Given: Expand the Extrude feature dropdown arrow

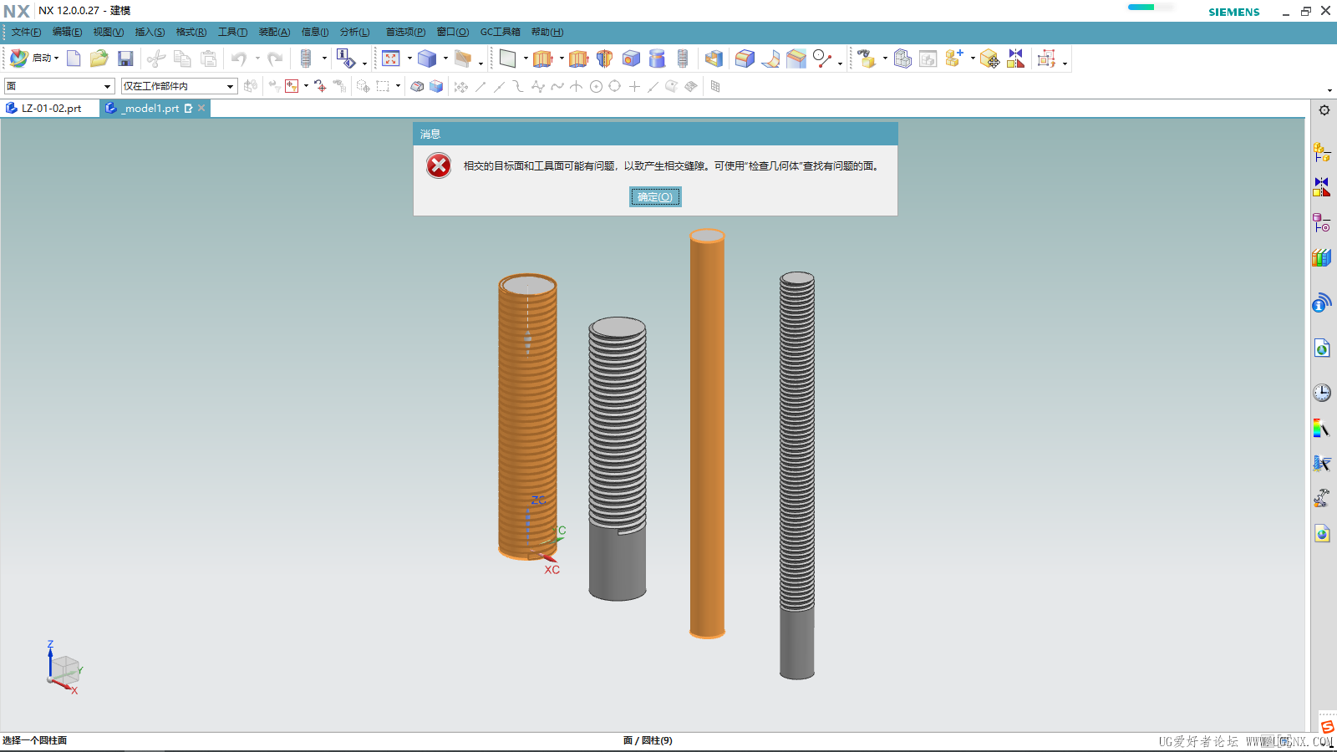Looking at the screenshot, I should [x=562, y=58].
